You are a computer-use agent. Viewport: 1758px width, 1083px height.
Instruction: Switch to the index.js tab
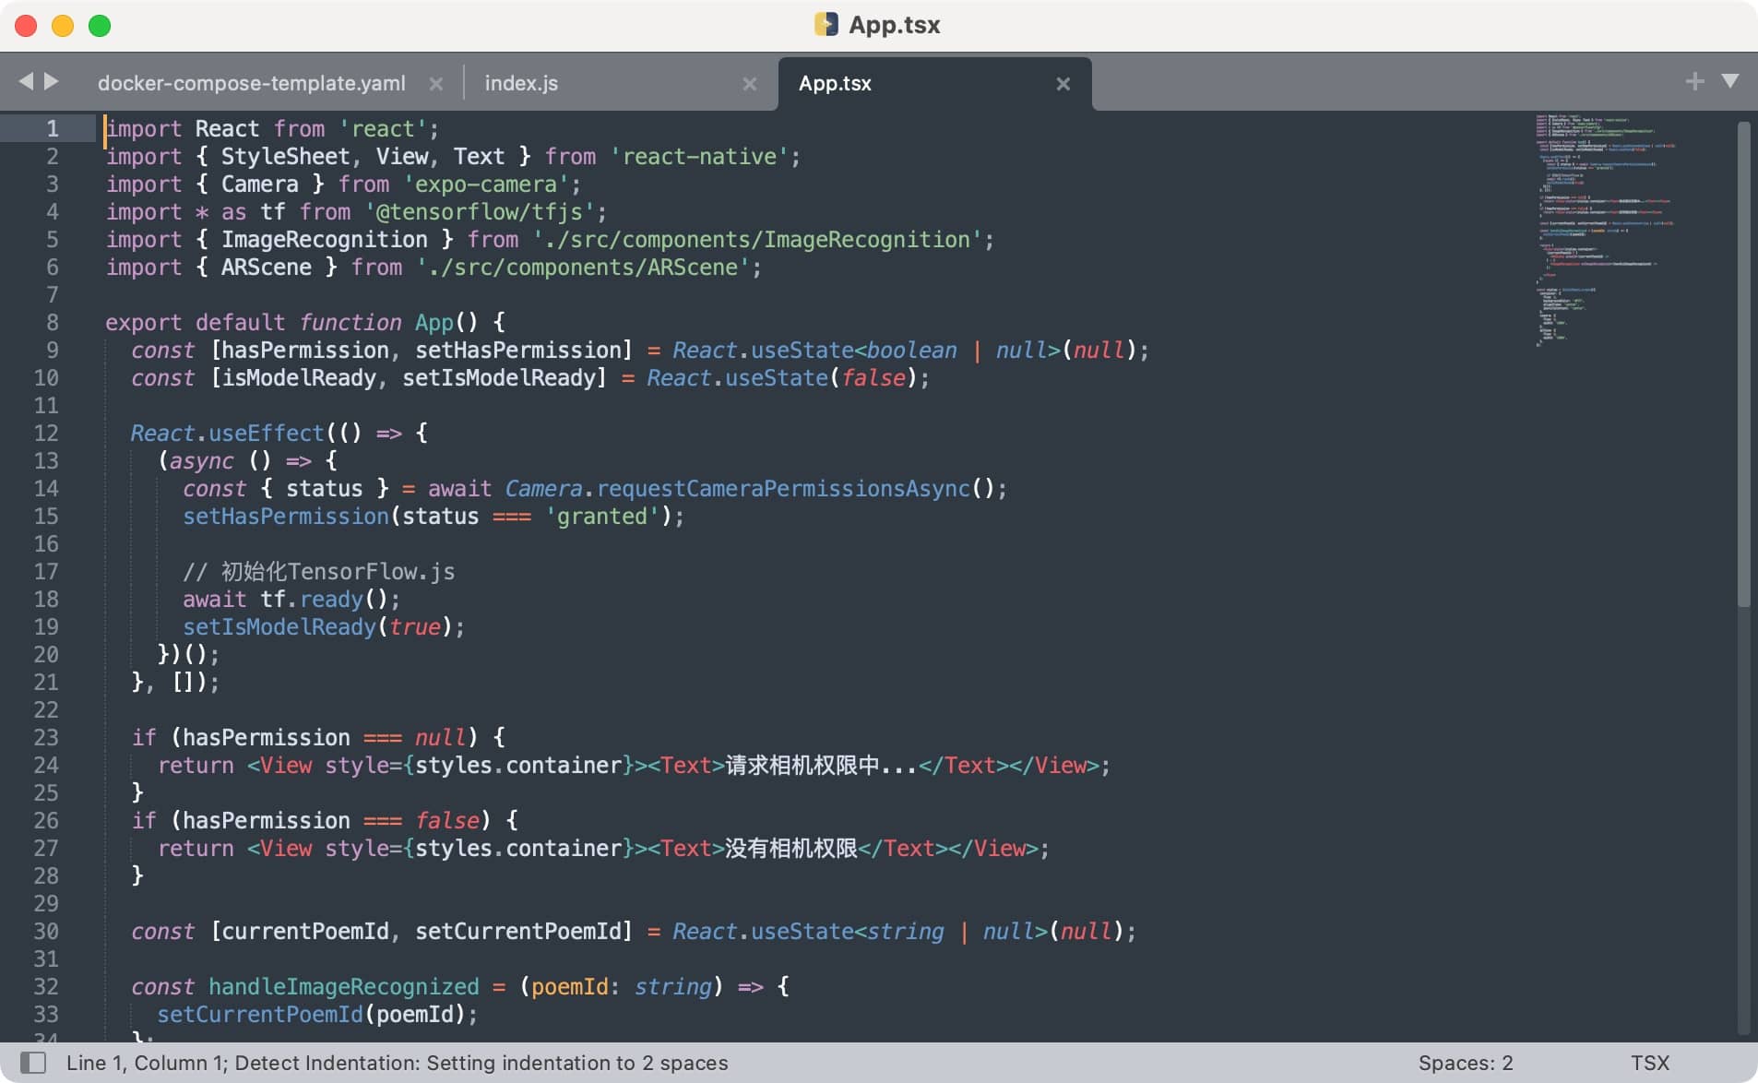click(521, 83)
